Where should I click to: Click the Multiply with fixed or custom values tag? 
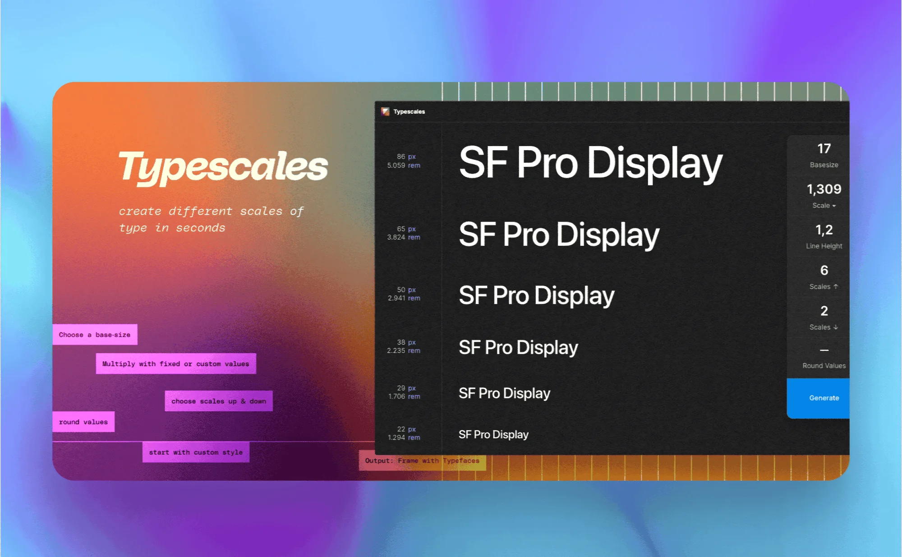click(175, 364)
